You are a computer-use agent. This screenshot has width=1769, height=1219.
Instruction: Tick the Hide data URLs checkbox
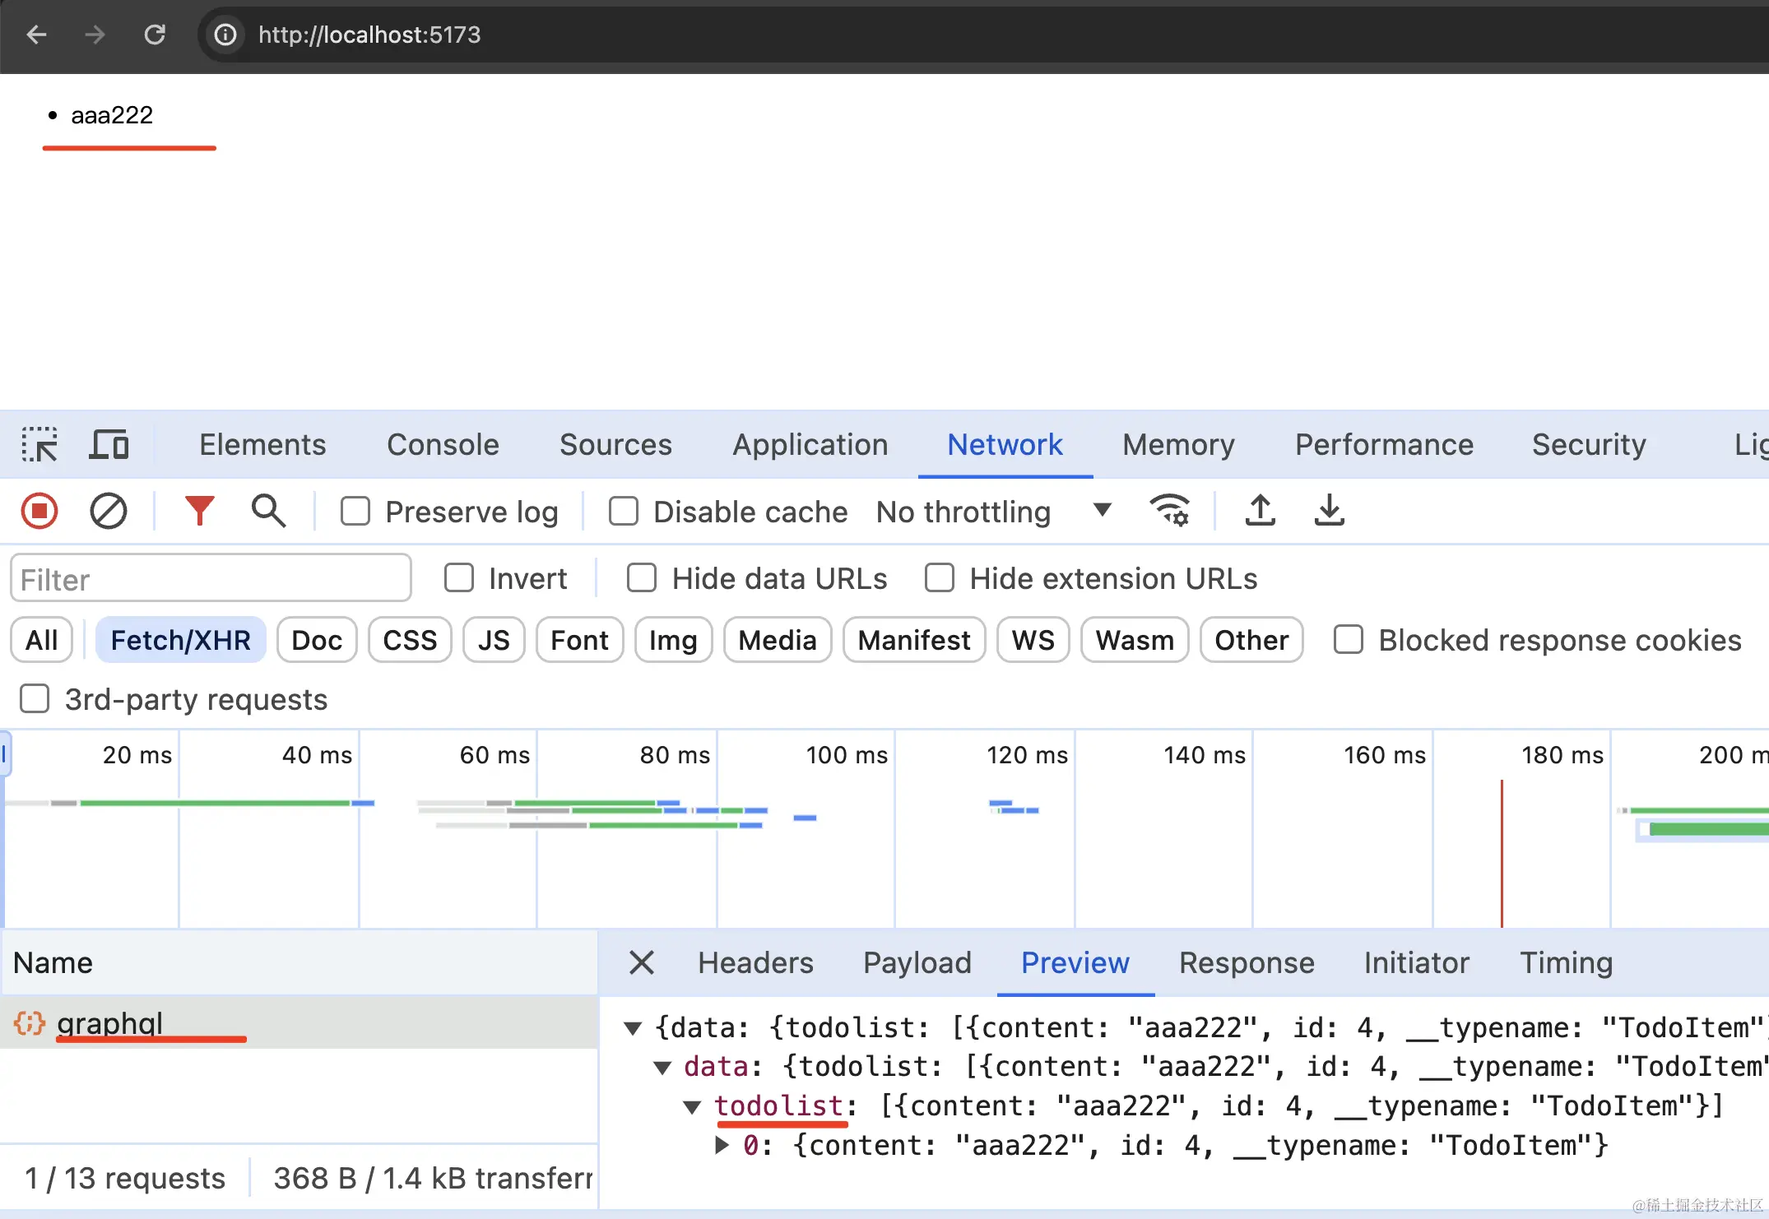pos(642,578)
